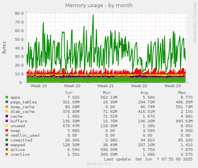198x168 pixels.
Task: Select the 'inactive' legend label
Action: 20,155
